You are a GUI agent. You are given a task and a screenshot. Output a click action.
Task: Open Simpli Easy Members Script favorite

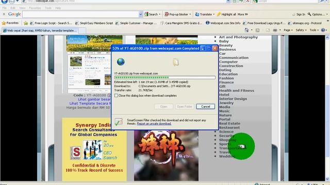94,23
